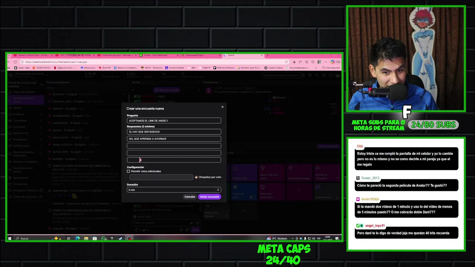Open the 9°C Nublado weather widget
Image resolution: width=475 pixels, height=267 pixels.
point(277,238)
